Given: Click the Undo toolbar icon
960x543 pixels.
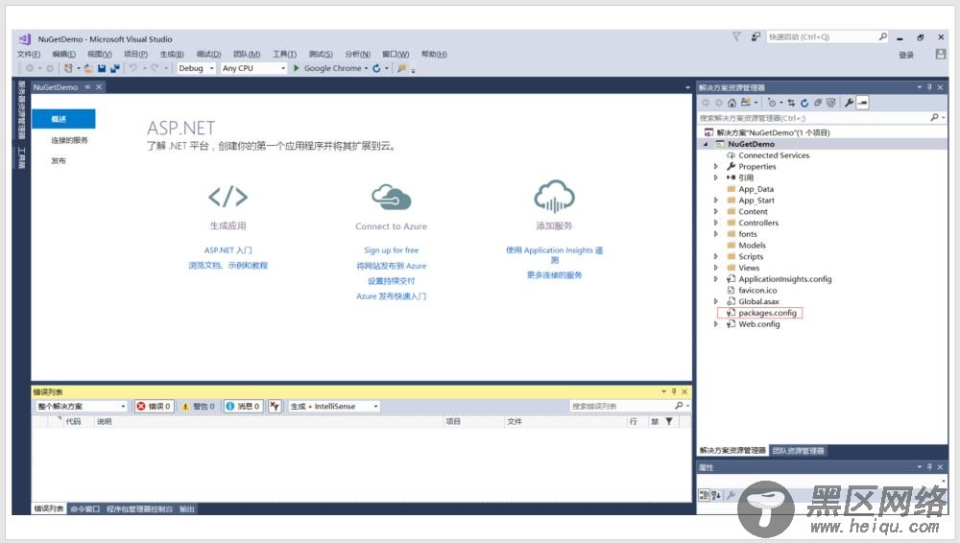Looking at the screenshot, I should pos(132,68).
